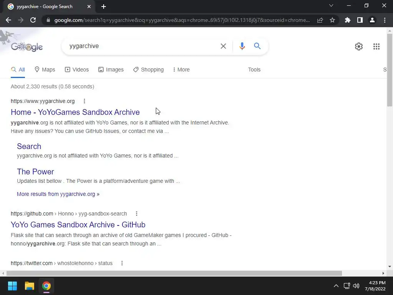Open Google quick settings gear

pos(359,46)
